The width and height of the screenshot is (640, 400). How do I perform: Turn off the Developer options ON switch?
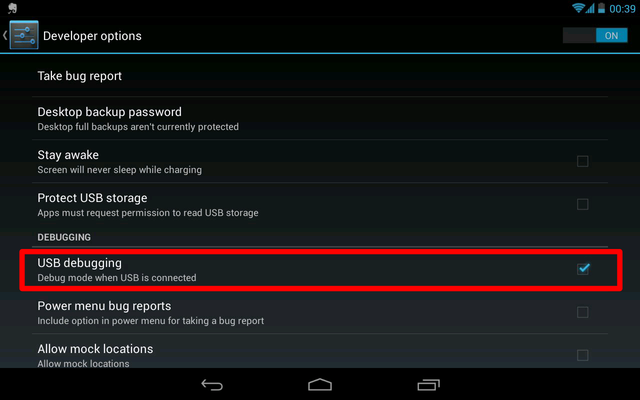tap(595, 35)
